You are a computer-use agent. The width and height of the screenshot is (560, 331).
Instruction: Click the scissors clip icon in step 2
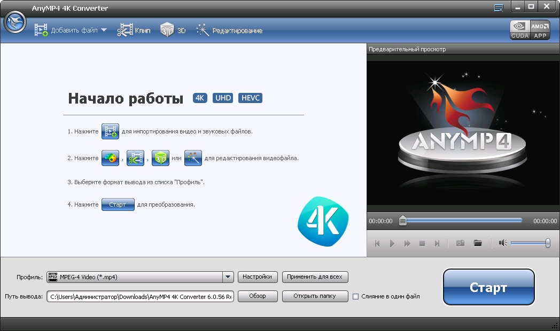(x=135, y=158)
